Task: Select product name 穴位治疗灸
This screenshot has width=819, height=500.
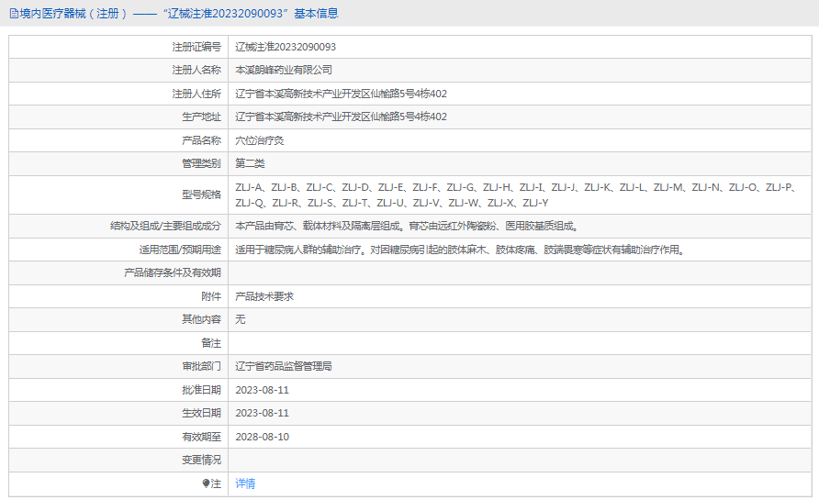Action: [260, 140]
